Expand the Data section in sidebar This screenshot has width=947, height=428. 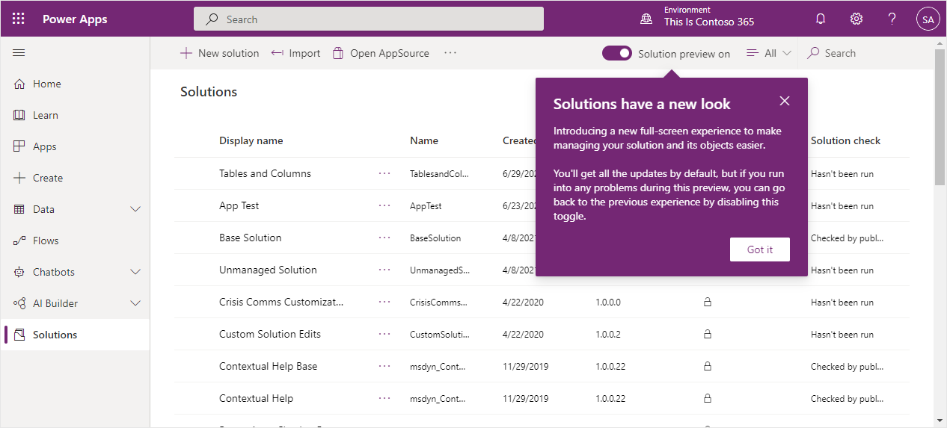135,209
